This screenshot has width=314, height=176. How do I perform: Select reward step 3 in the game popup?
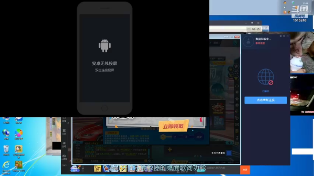point(186,137)
